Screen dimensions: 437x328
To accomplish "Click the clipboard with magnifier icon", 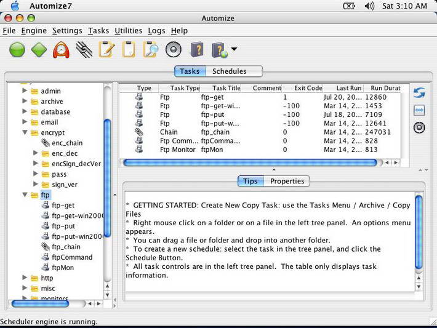I will coord(150,50).
